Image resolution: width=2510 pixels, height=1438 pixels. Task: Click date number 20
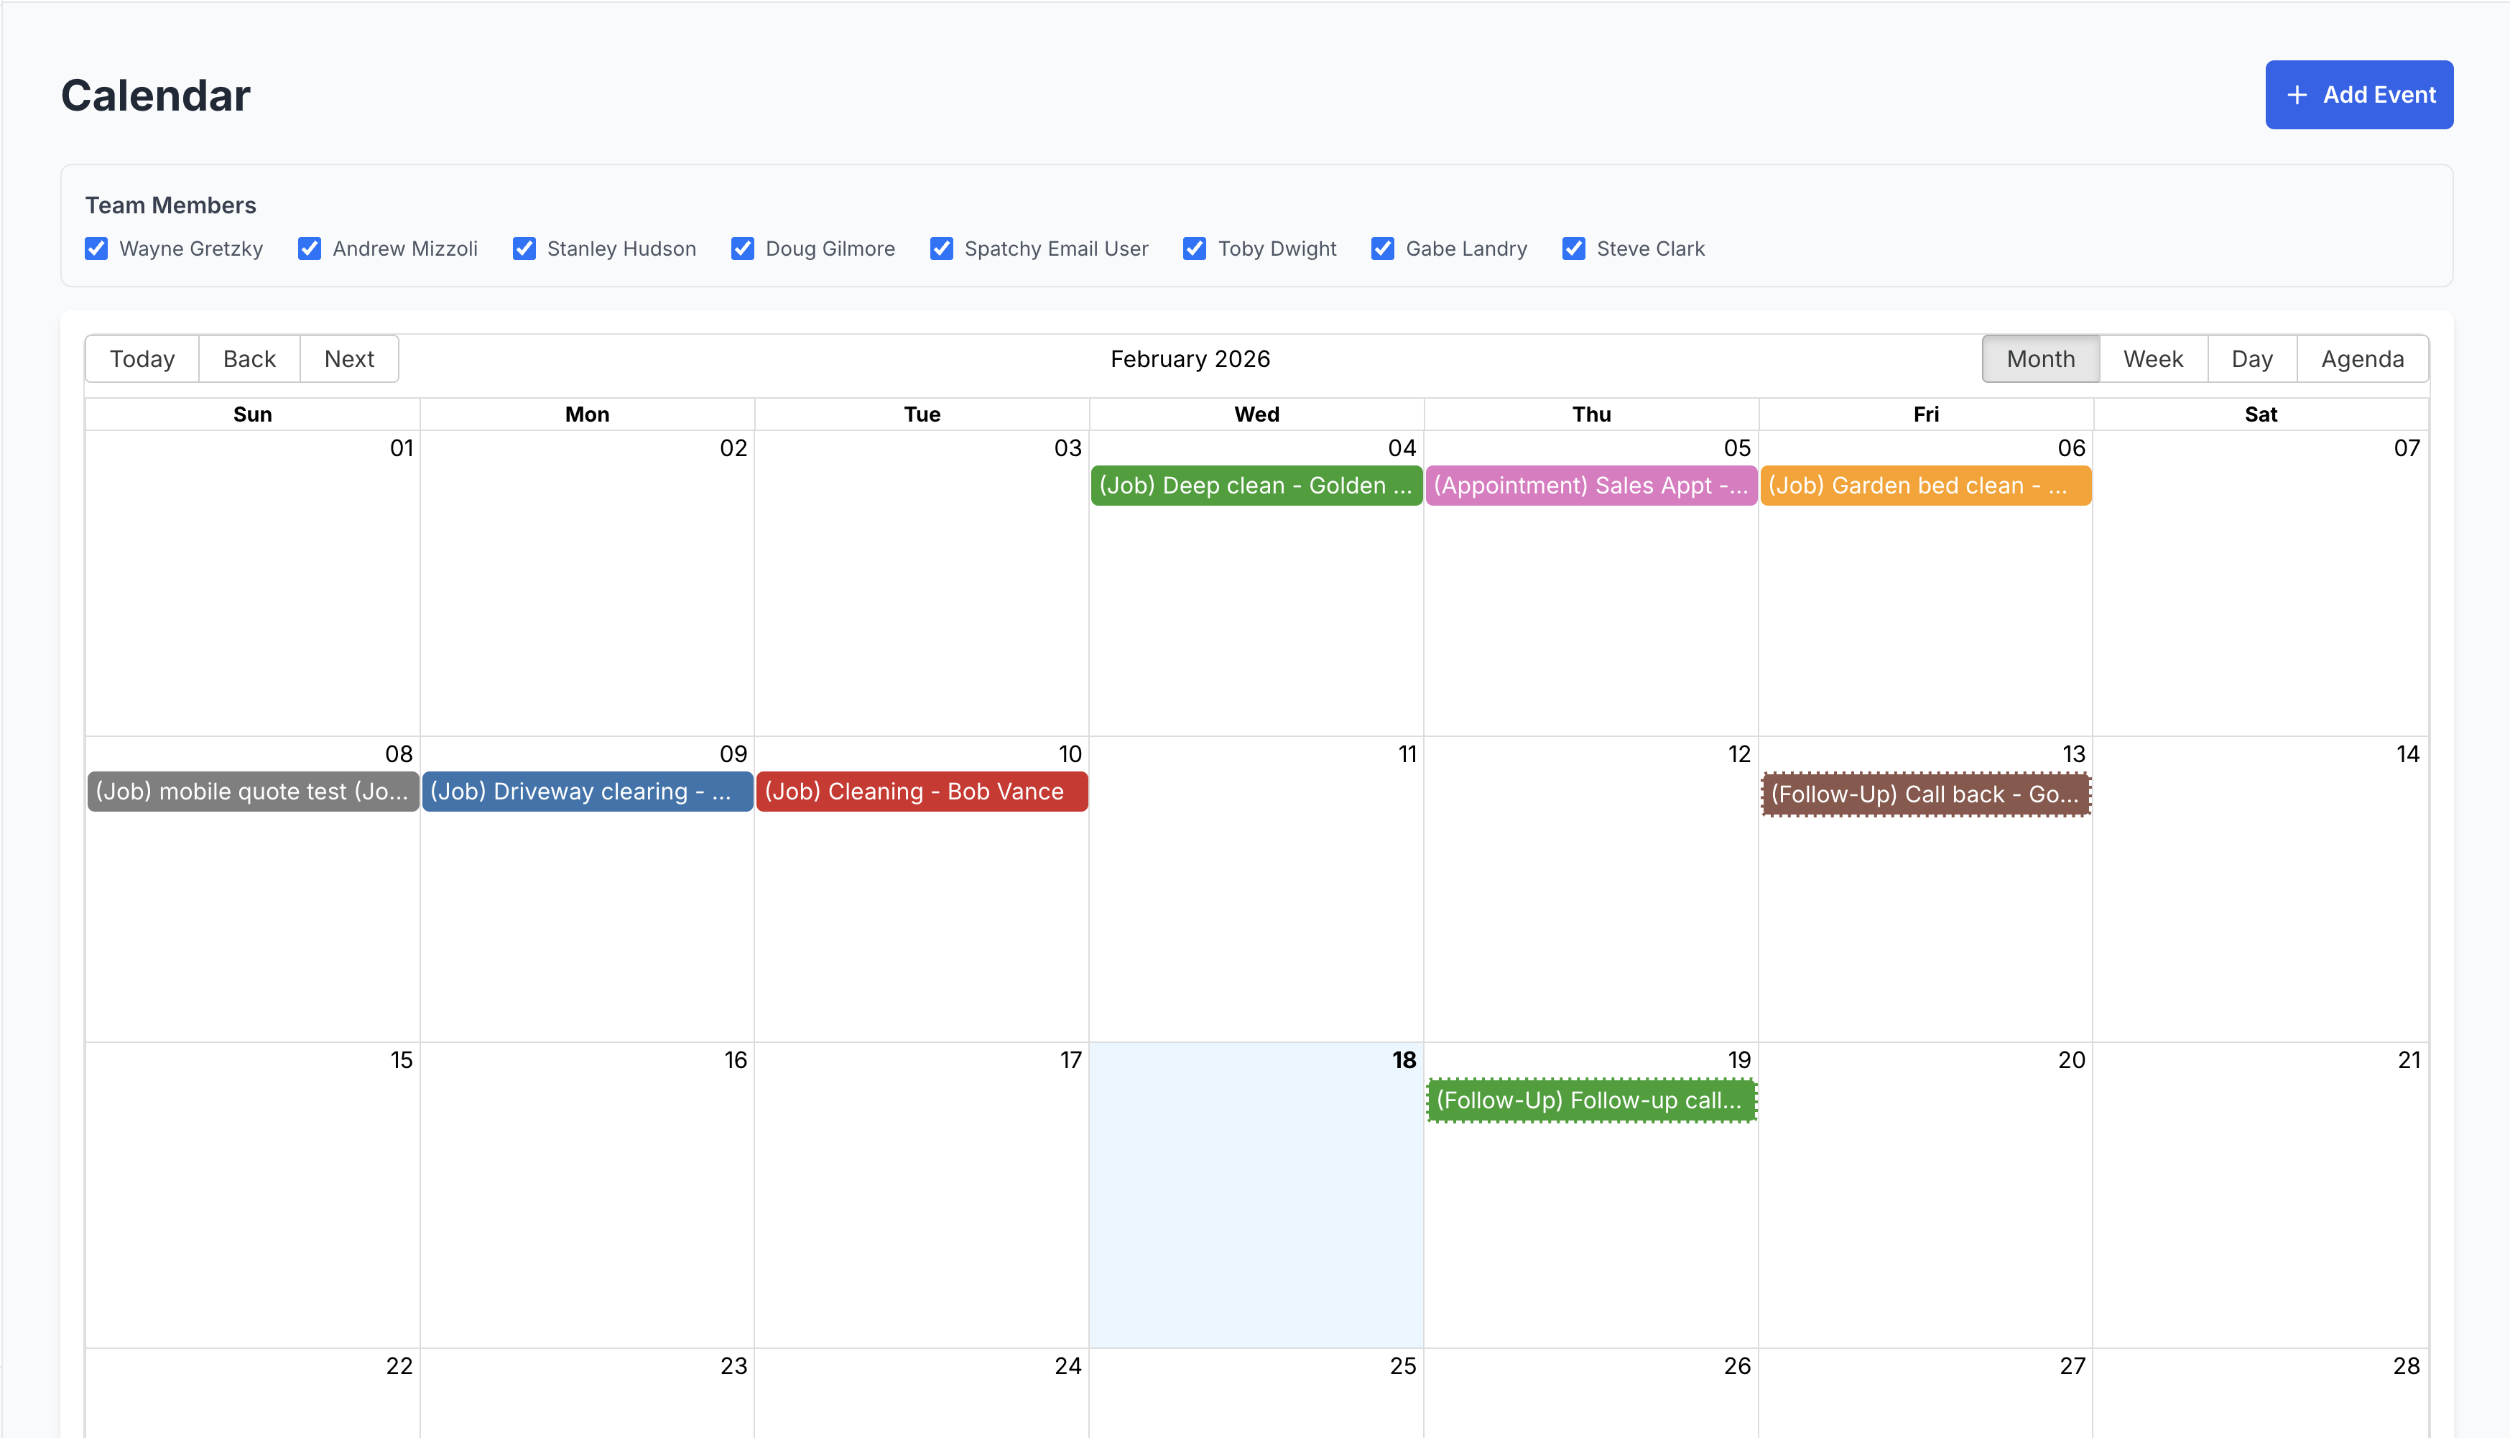(2071, 1061)
